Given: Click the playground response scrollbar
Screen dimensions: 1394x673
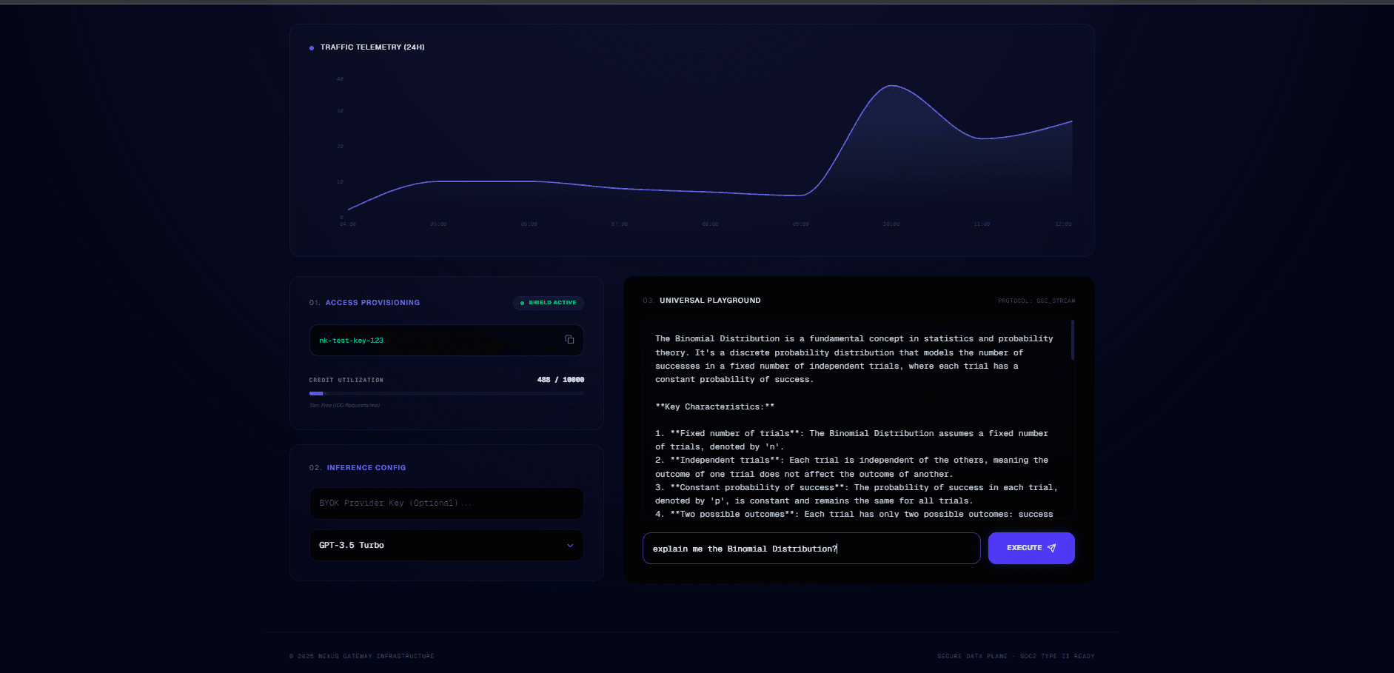Looking at the screenshot, I should (x=1073, y=341).
